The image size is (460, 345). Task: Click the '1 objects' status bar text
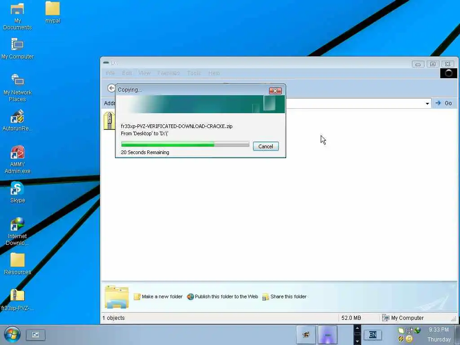coord(114,318)
